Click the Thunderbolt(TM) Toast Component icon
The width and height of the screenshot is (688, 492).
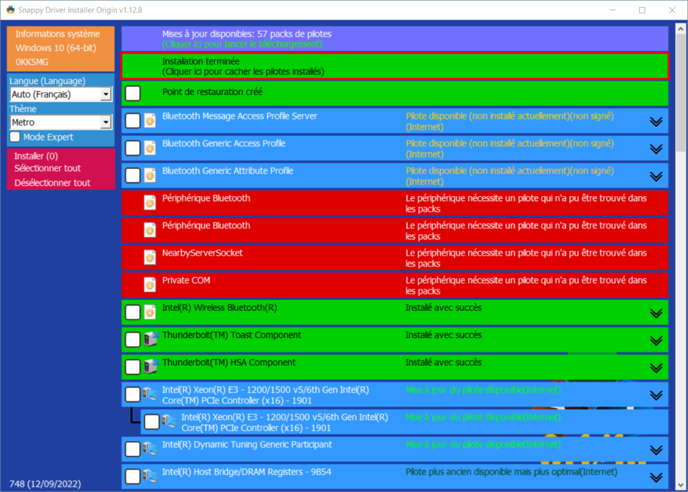(151, 339)
